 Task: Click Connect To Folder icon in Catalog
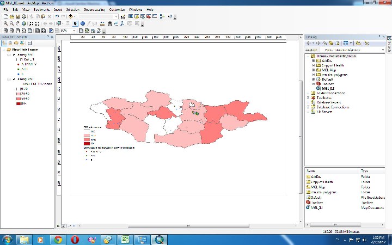coord(358,43)
